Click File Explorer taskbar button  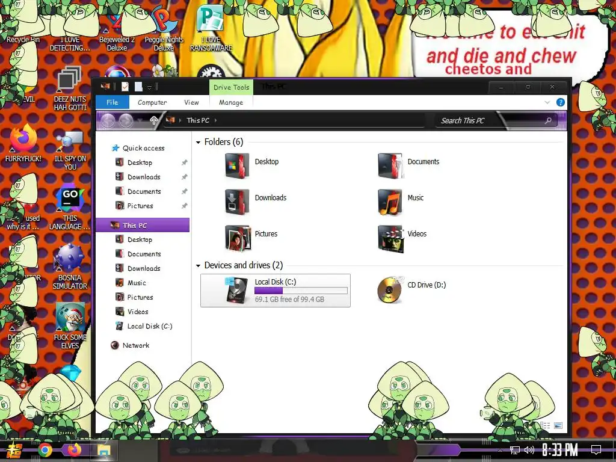(103, 450)
